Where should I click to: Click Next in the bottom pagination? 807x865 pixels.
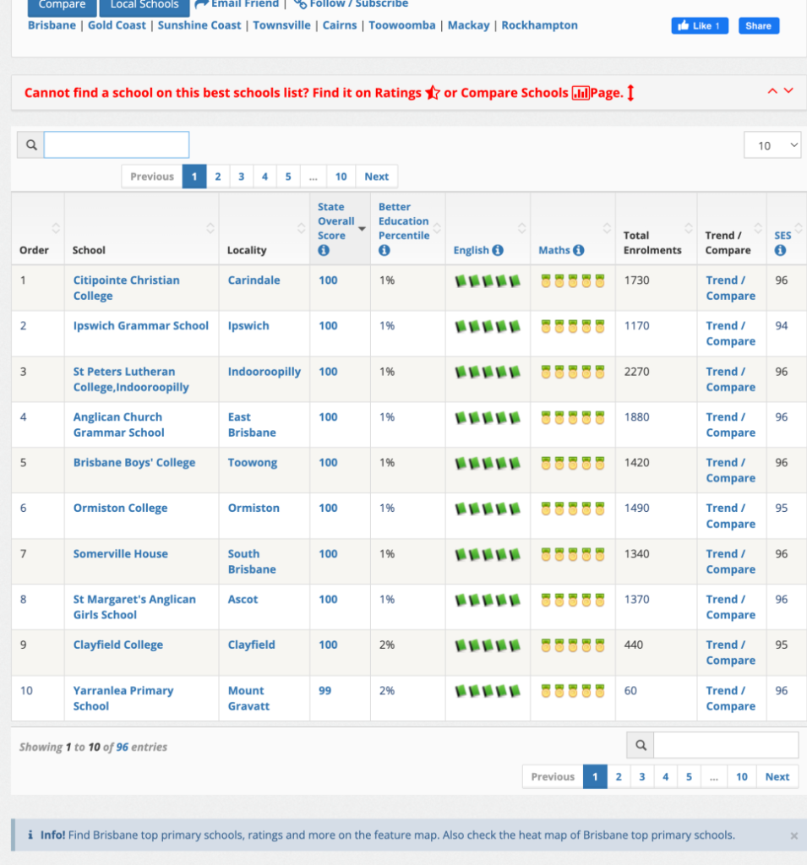pos(777,777)
